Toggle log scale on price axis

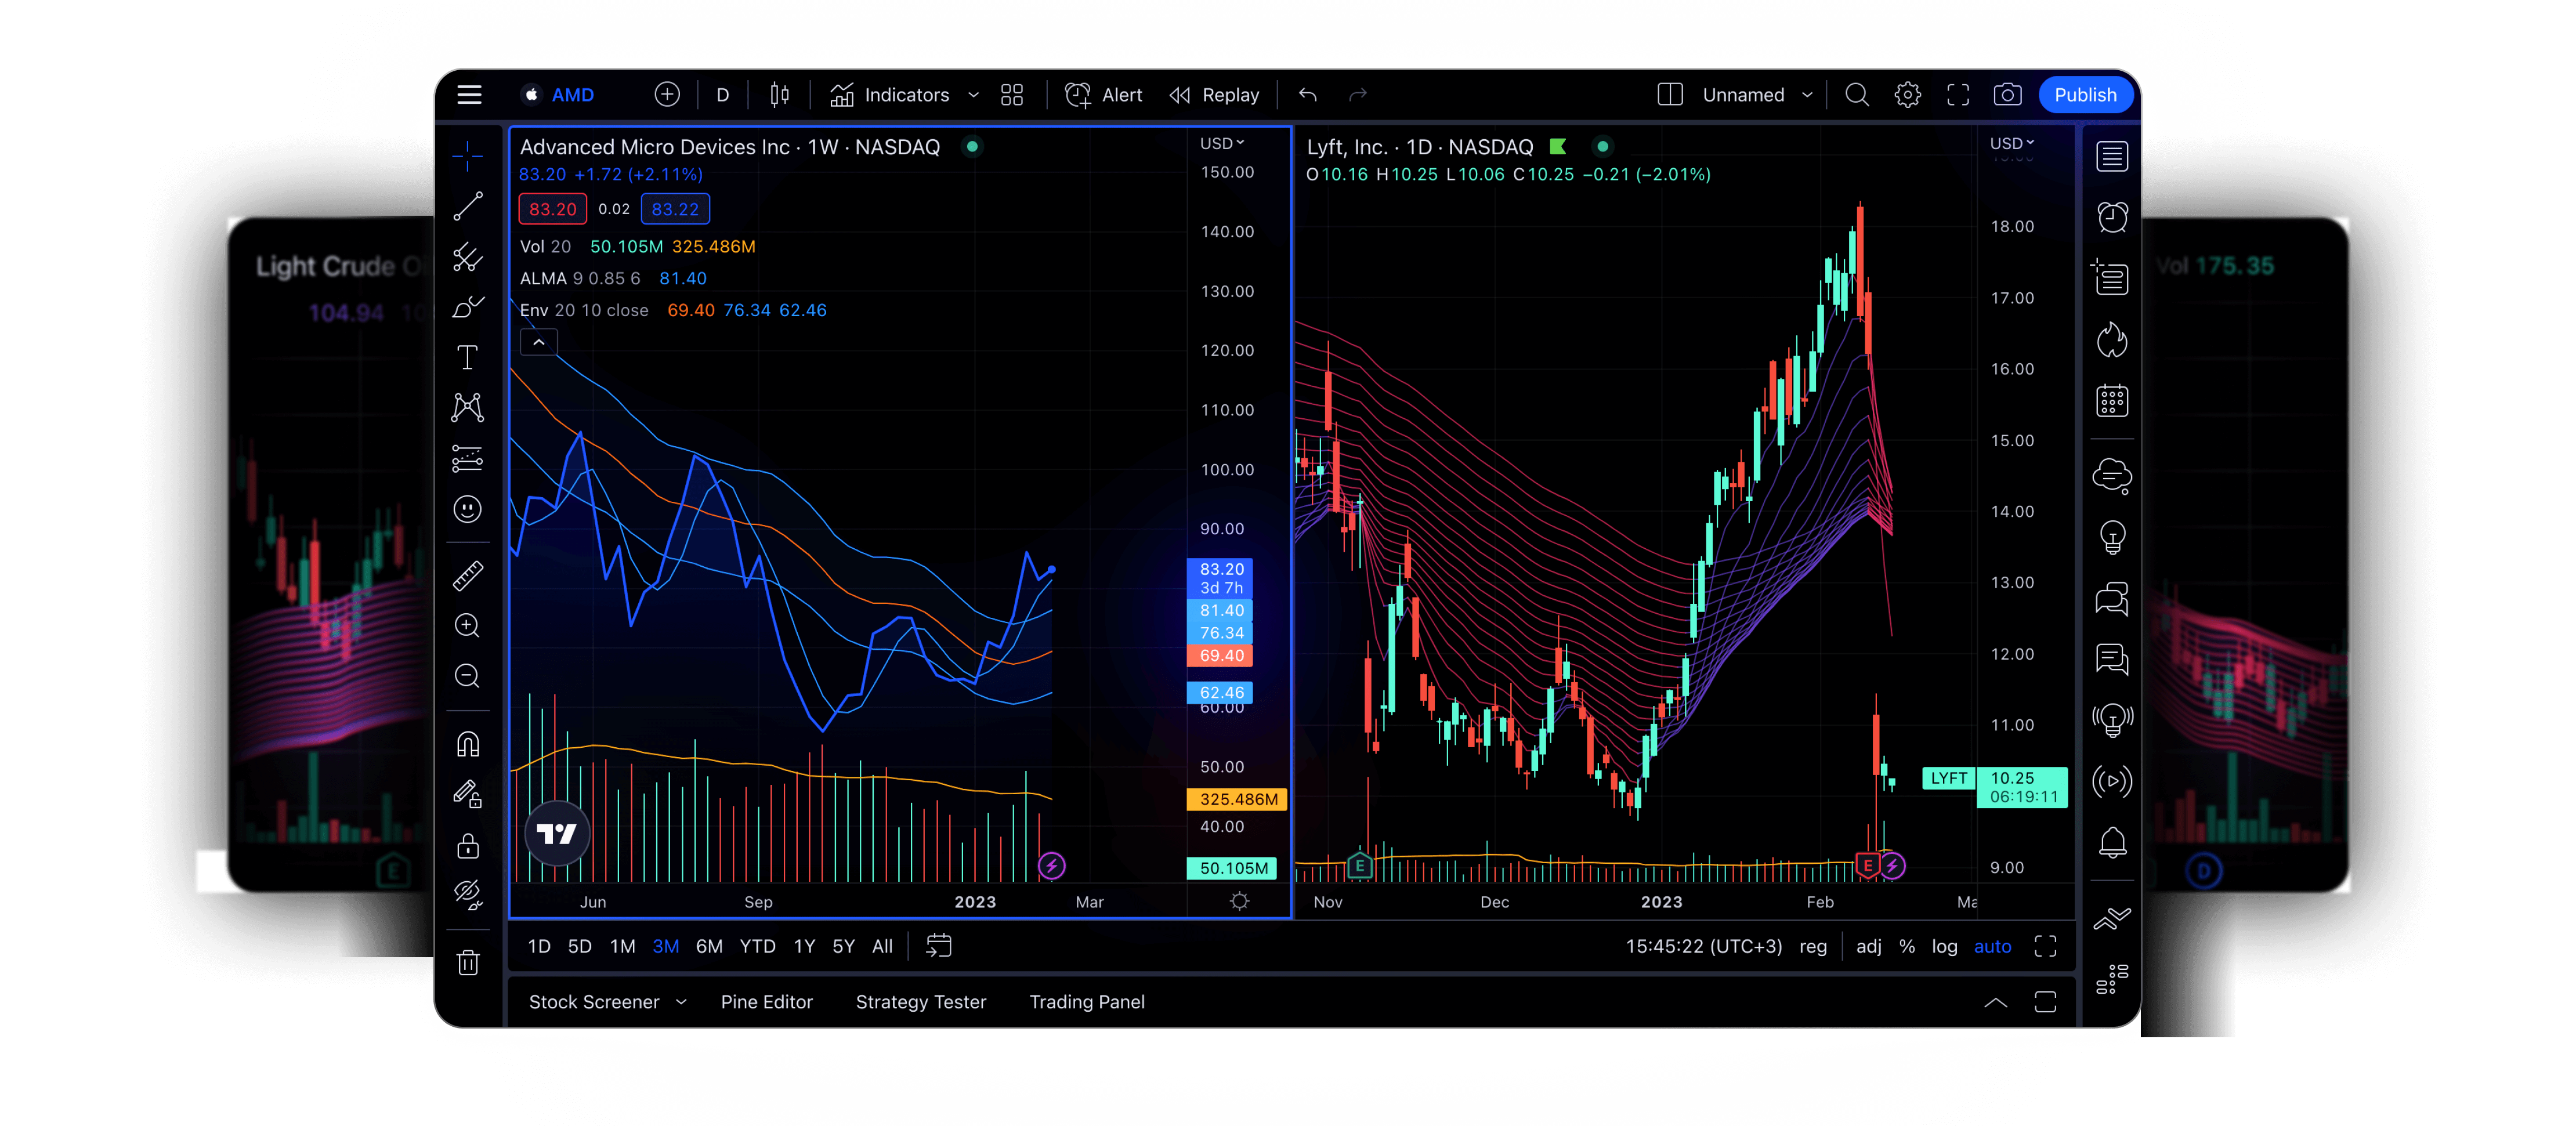click(1944, 946)
